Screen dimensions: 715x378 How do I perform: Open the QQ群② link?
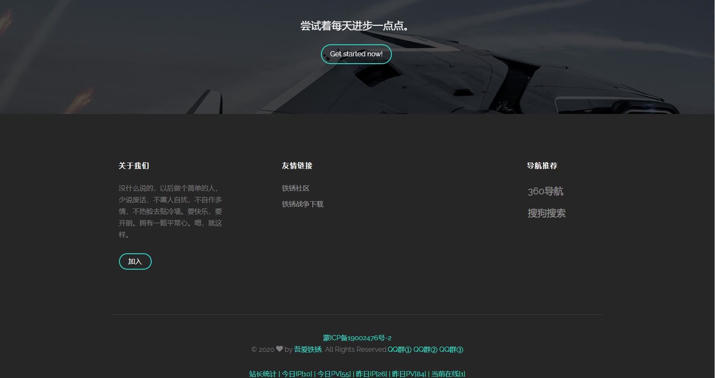pyautogui.click(x=425, y=350)
